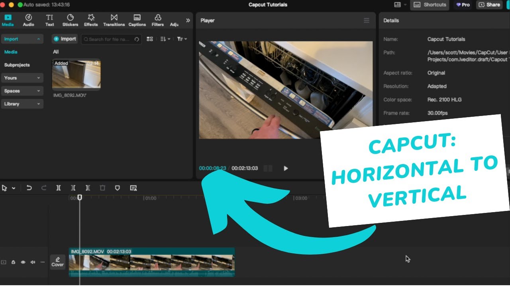
Task: Open the Transitions panel
Action: [x=114, y=20]
